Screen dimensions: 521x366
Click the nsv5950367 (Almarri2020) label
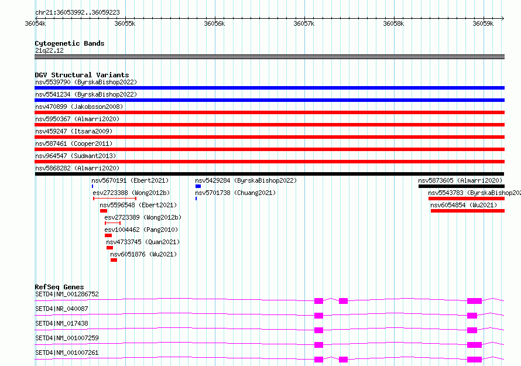(x=77, y=119)
